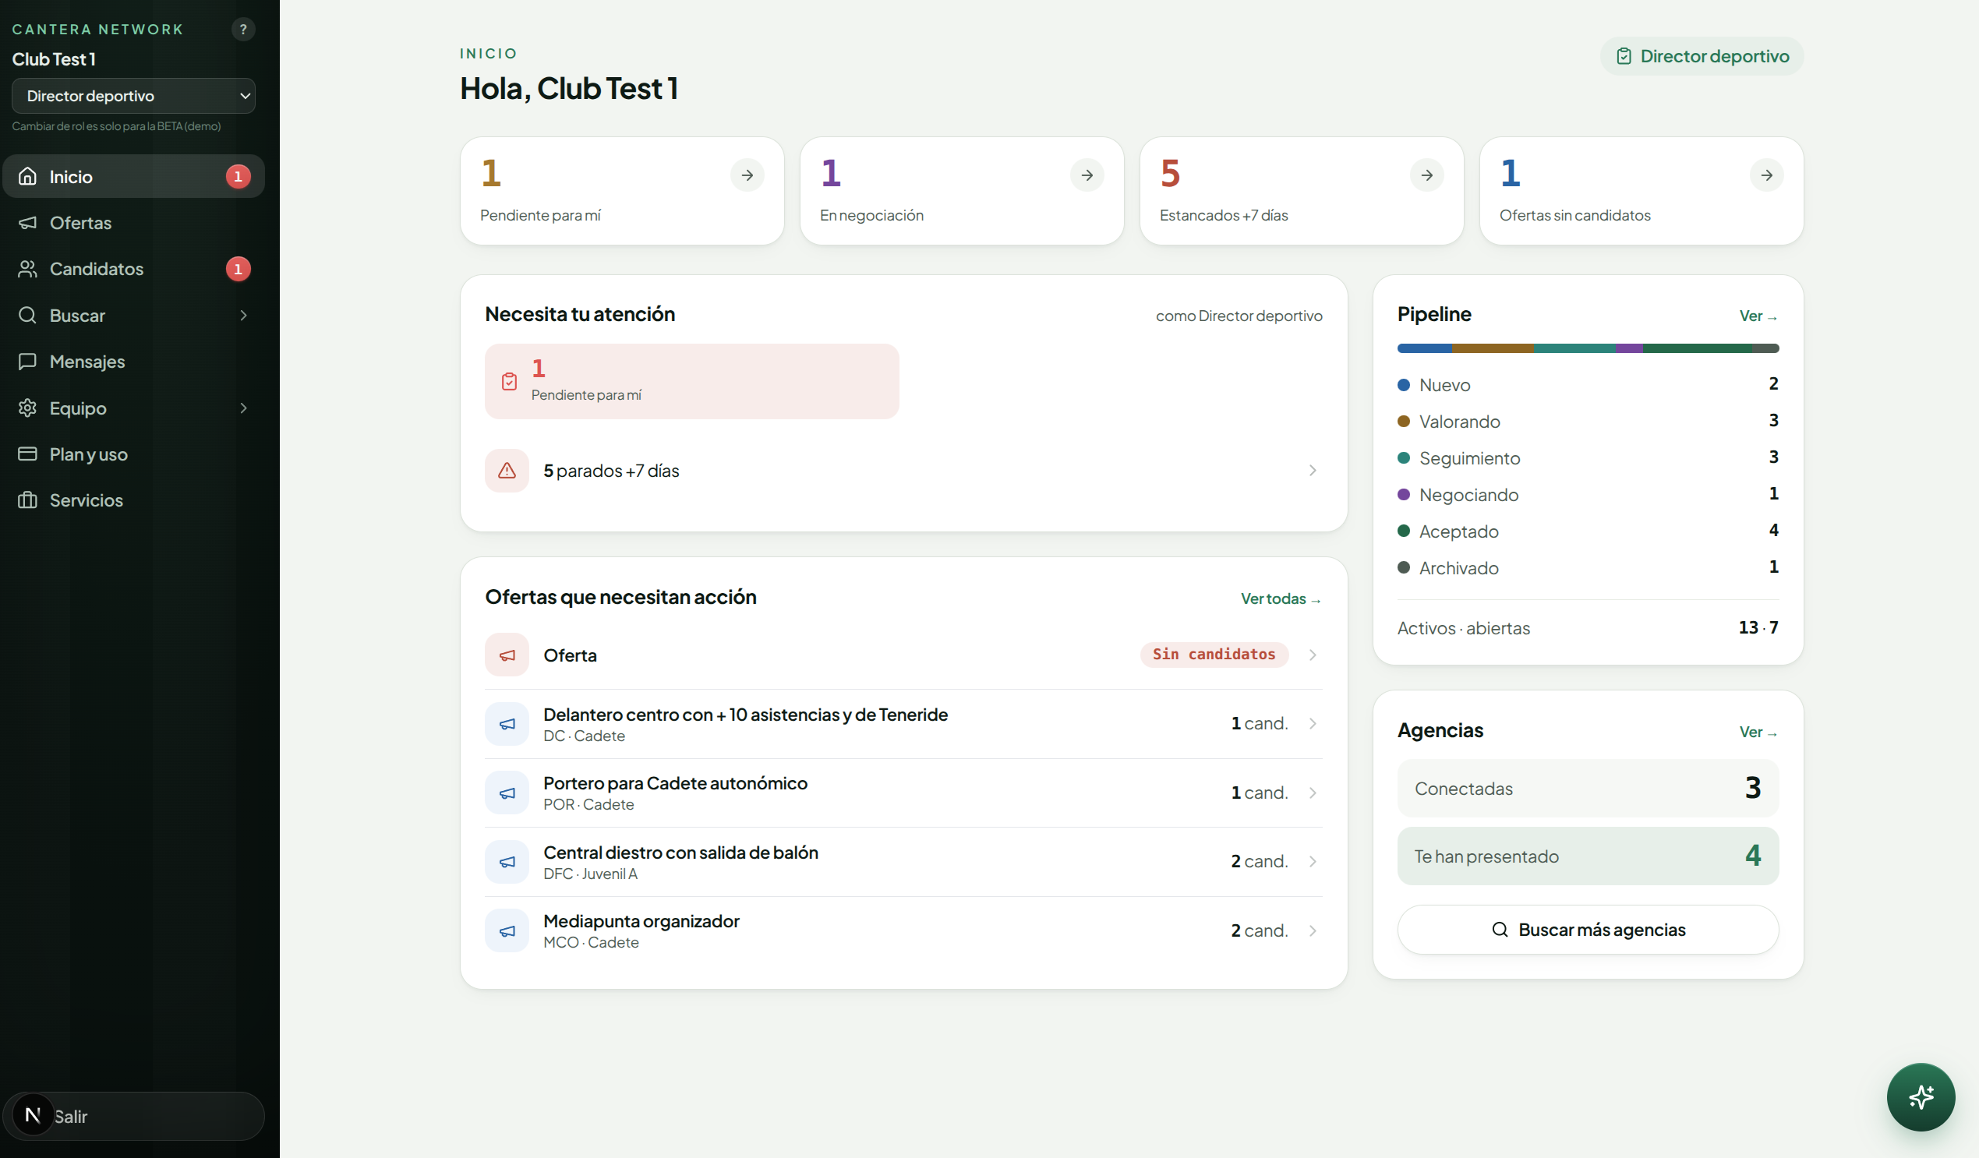Expand the Buscar submenu chevron
The height and width of the screenshot is (1158, 1979).
click(243, 315)
